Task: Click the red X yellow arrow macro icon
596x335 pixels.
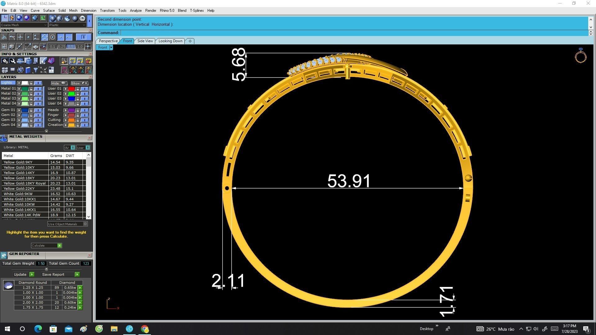Action: click(x=88, y=61)
